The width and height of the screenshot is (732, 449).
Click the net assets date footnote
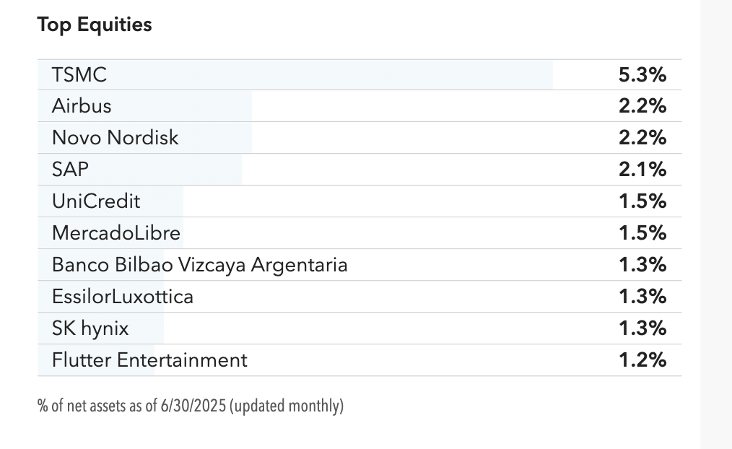pyautogui.click(x=191, y=406)
